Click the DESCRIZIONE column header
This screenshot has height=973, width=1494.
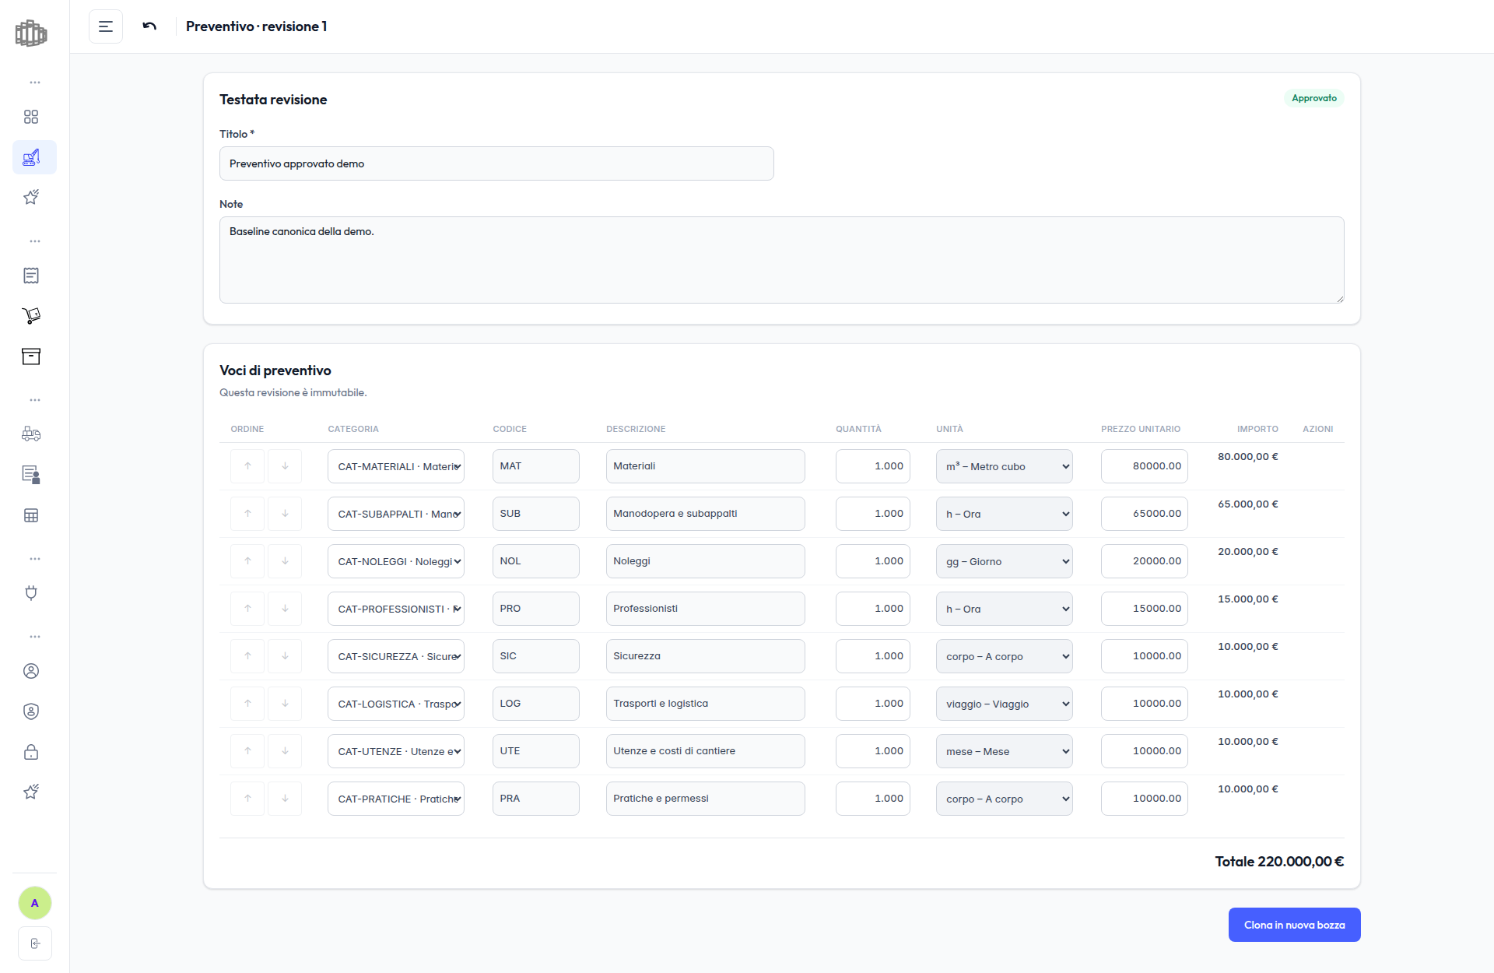click(x=636, y=429)
